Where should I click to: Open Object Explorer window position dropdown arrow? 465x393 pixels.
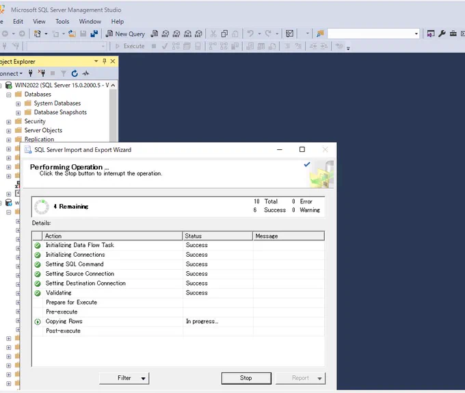pos(96,61)
